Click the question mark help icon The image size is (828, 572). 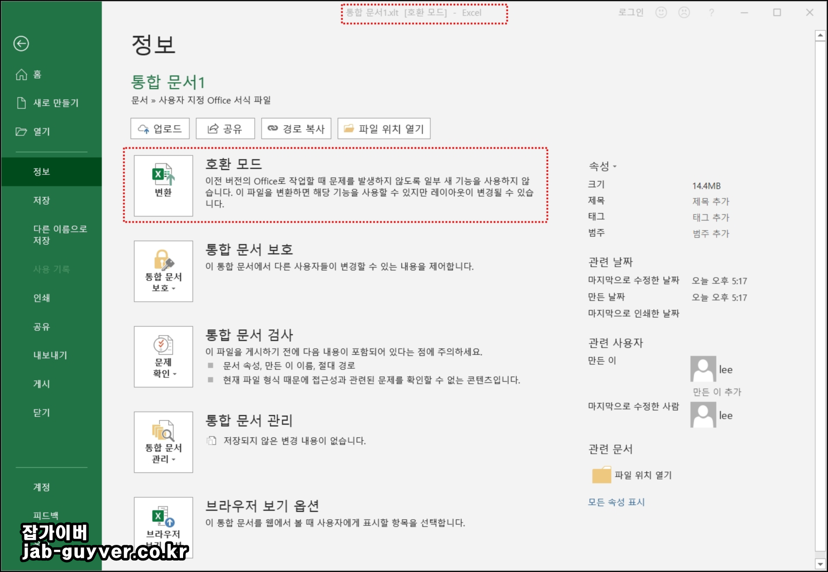tap(711, 12)
